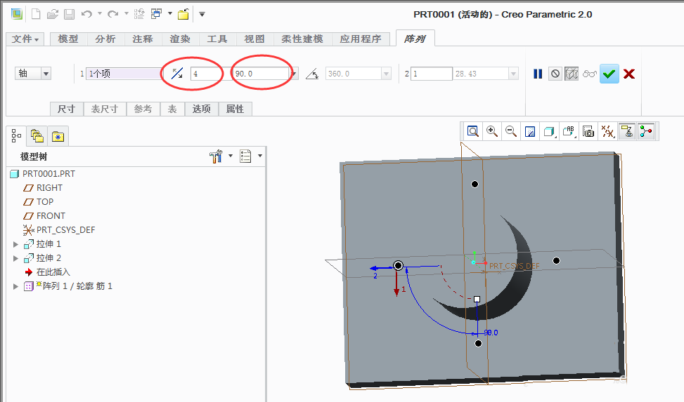Screen dimensions: 684x402
Task: Open a file with folder icon
Action: pos(52,14)
